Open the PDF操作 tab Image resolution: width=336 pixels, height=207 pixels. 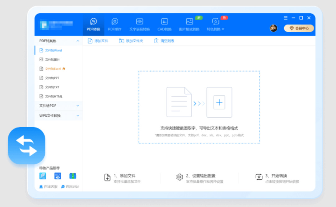(114, 25)
